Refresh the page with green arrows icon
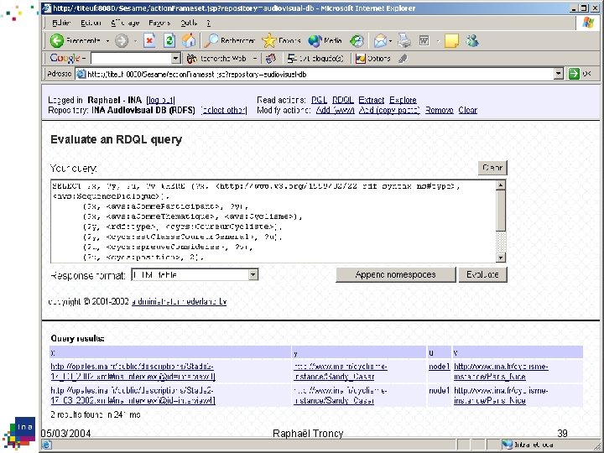 point(169,40)
